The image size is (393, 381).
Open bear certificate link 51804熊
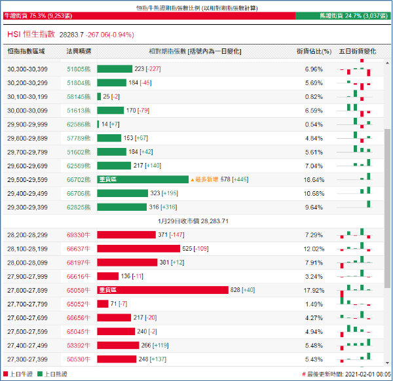[79, 83]
